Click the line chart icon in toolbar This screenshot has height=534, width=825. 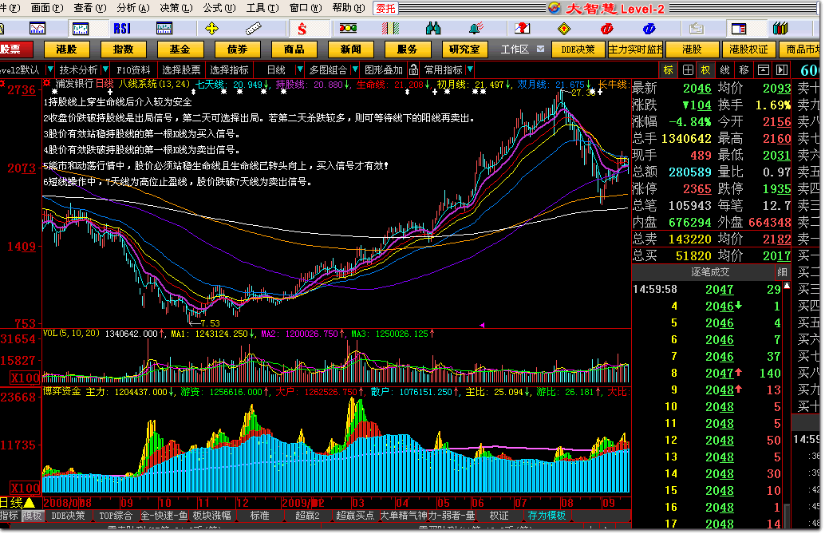[37, 29]
